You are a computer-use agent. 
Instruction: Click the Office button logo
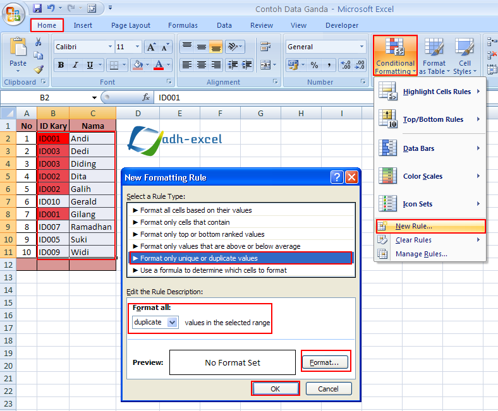pos(13,13)
